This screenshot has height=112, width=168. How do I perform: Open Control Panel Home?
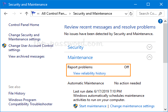click(x=24, y=25)
